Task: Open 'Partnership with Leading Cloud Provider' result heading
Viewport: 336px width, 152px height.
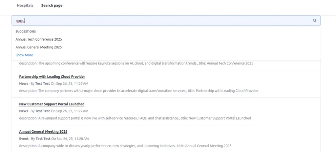Action: point(52,77)
